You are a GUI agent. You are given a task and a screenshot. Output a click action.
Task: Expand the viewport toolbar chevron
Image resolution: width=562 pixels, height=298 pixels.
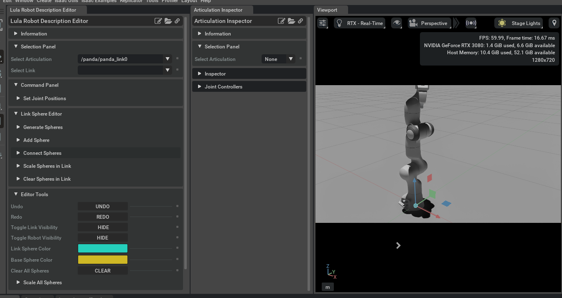[x=457, y=23]
